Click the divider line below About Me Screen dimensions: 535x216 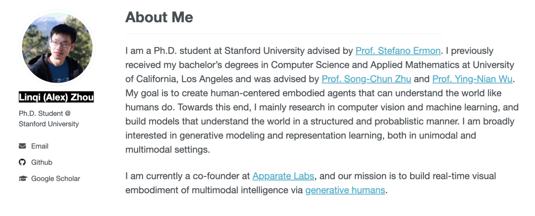point(283,34)
